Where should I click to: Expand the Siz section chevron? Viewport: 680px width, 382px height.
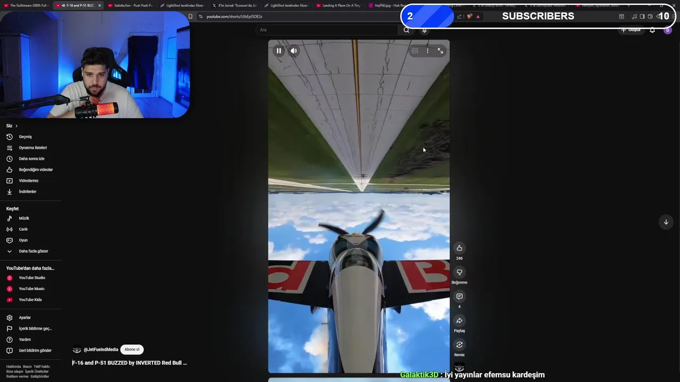point(16,126)
